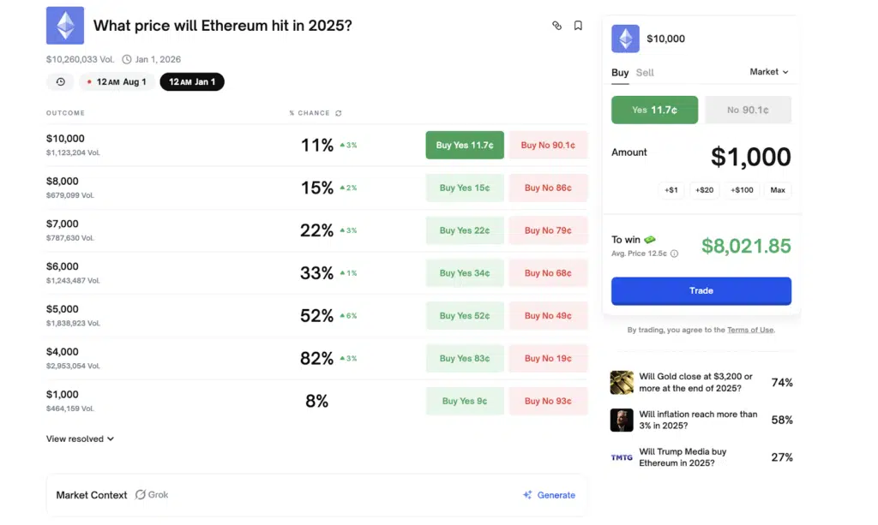The image size is (878, 525).
Task: Select the Yes 11.7¢ option
Action: (x=654, y=110)
